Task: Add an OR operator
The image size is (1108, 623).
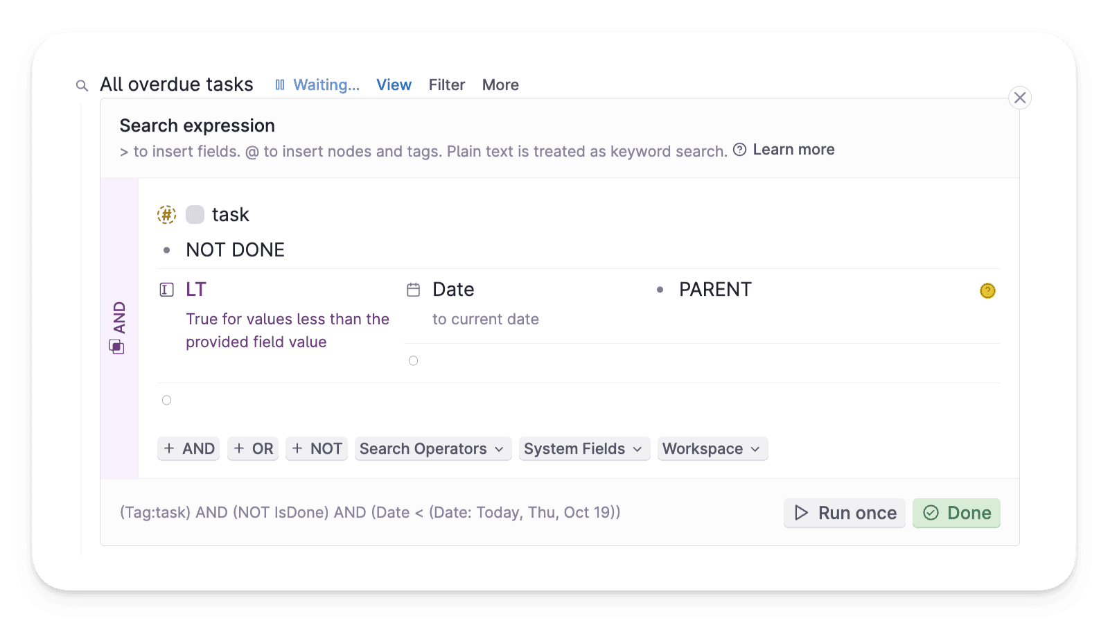Action: tap(253, 449)
